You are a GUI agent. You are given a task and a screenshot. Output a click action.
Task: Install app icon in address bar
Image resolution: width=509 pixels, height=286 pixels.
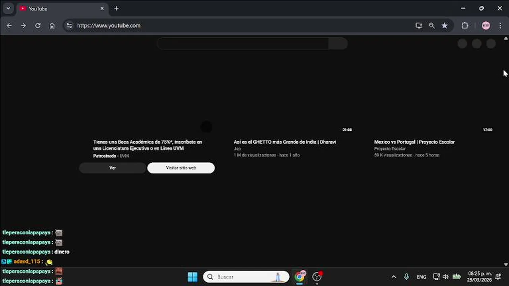pyautogui.click(x=419, y=25)
